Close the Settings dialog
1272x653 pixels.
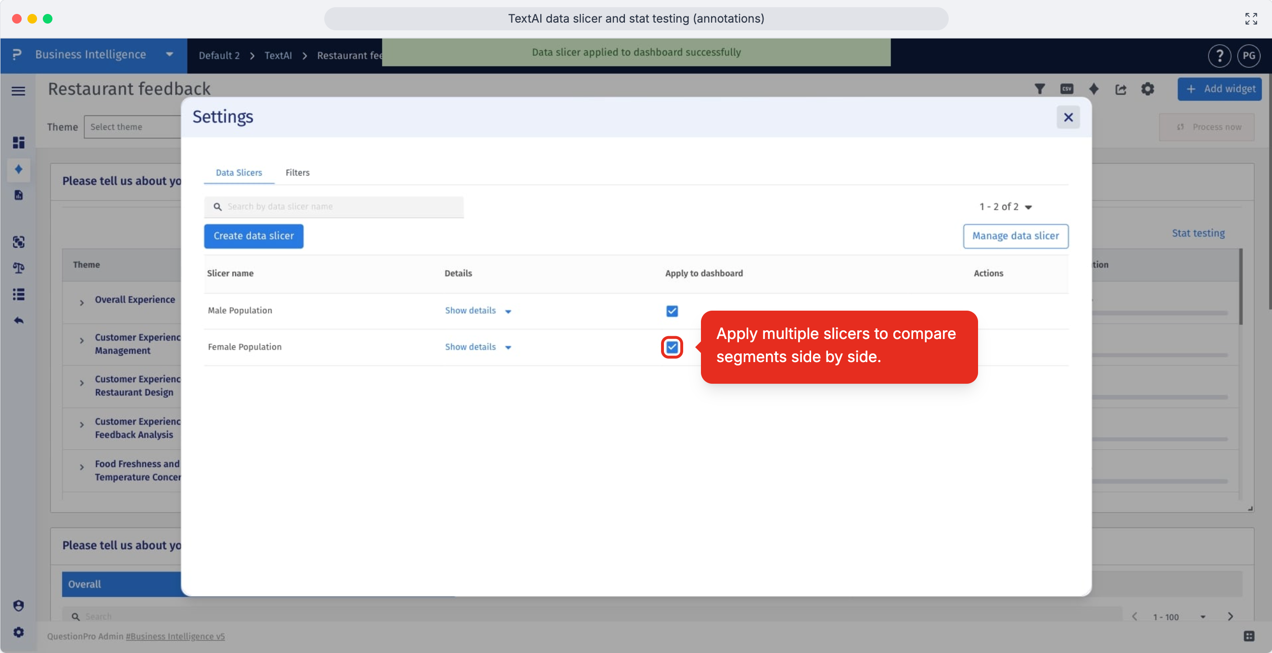pos(1068,117)
